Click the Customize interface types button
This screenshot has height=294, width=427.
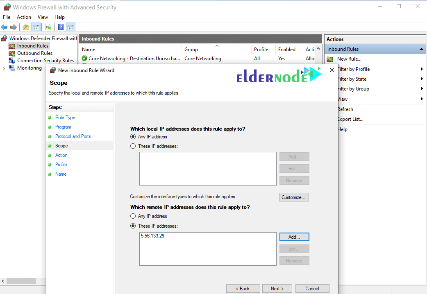[294, 197]
